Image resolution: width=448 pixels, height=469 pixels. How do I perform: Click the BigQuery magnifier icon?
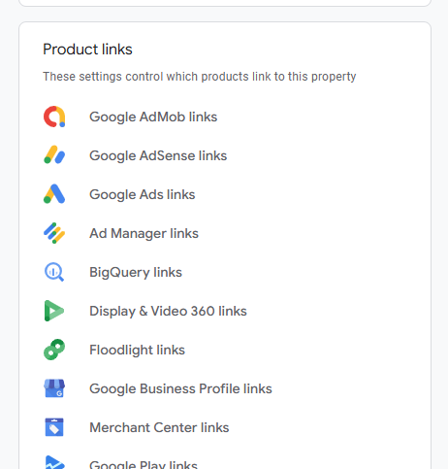point(54,272)
